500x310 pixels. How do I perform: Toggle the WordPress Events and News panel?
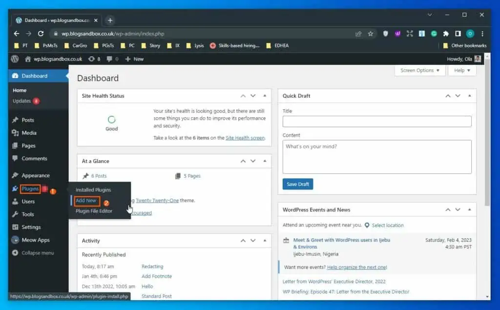click(x=469, y=210)
